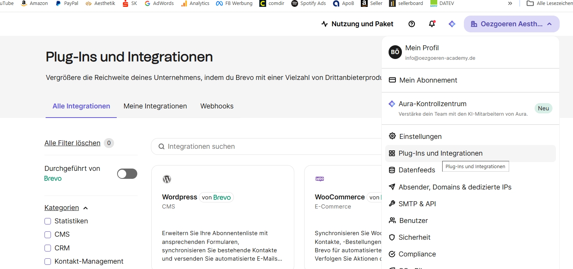Collapse the Oezgoeren Aesth... account dropdown
Viewport: 573px width, 269px height.
tap(511, 24)
